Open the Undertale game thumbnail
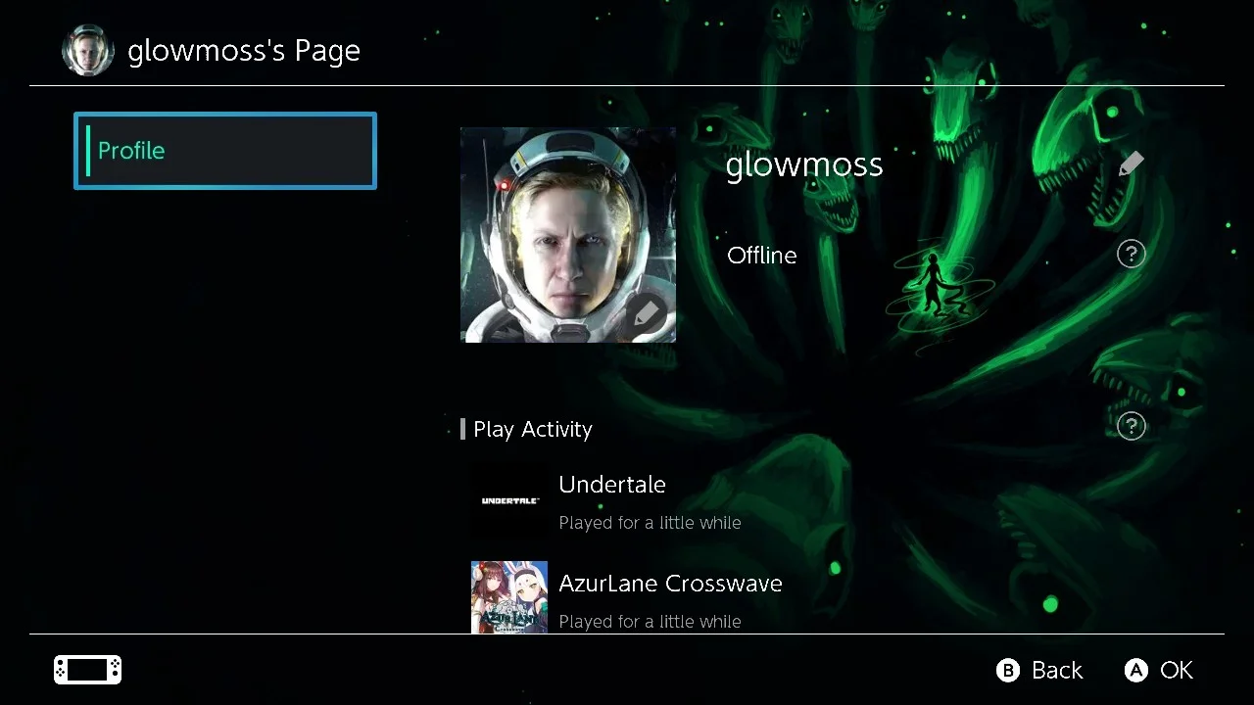This screenshot has width=1254, height=705. click(509, 500)
